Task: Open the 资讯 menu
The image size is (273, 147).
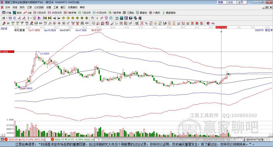Action: pyautogui.click(x=22, y=7)
